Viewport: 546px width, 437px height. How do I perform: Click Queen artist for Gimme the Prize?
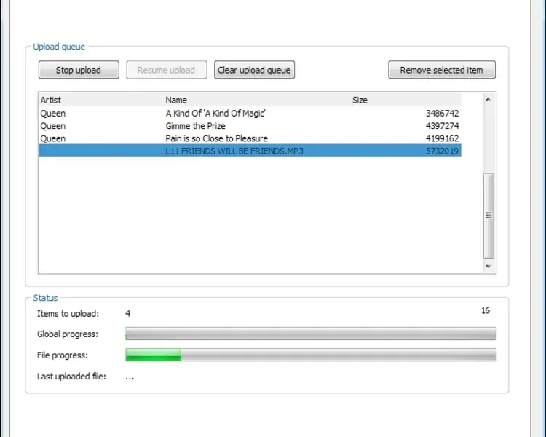tap(53, 126)
